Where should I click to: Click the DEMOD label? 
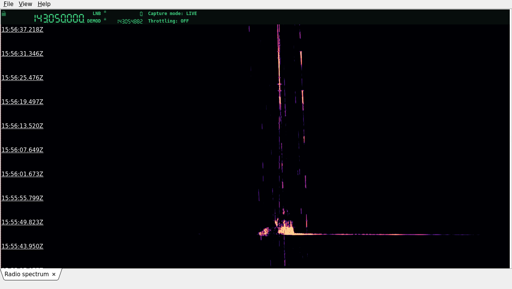(94, 21)
